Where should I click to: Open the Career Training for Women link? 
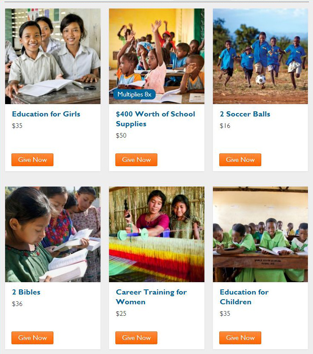(x=151, y=297)
